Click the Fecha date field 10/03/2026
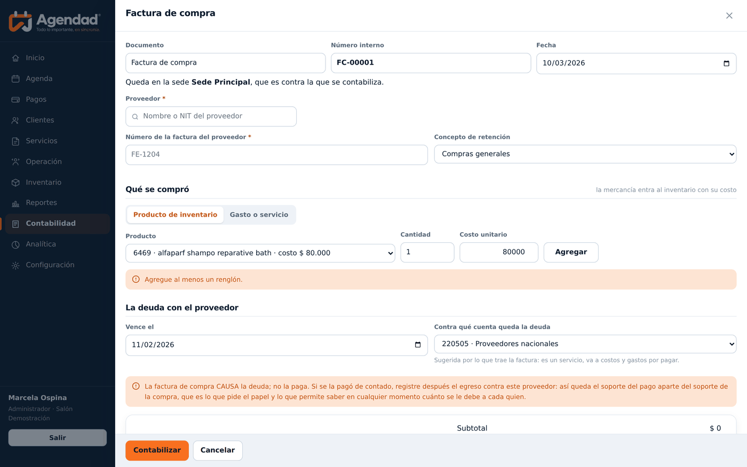 click(636, 64)
